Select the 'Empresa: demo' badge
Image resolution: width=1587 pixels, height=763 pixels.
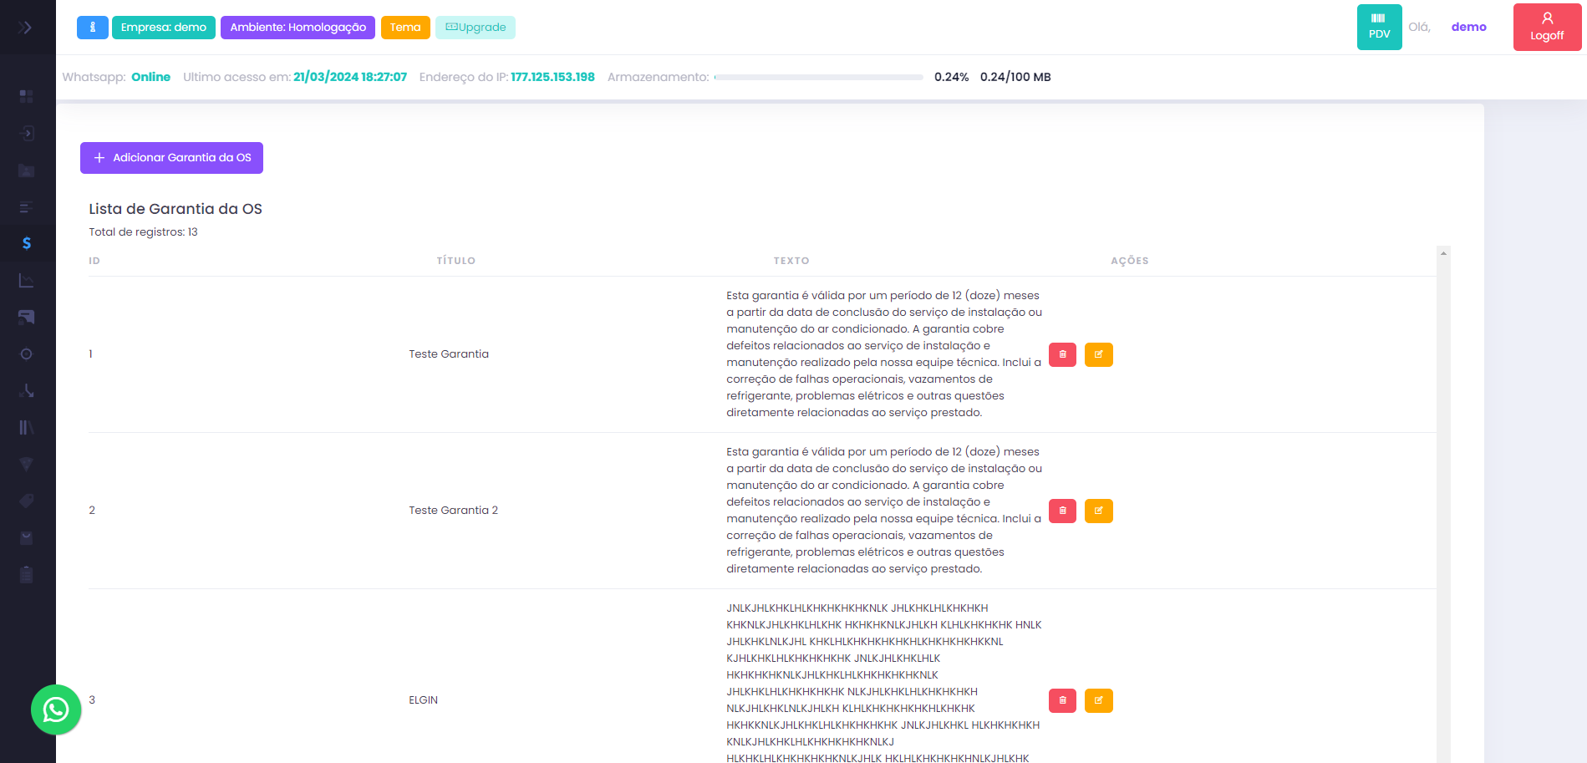[x=163, y=28]
